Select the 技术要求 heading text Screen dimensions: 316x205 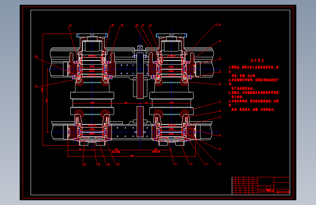(257, 61)
